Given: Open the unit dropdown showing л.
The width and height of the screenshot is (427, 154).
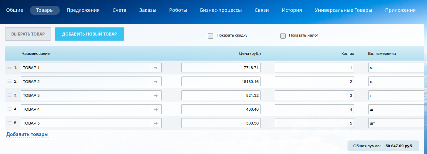Looking at the screenshot, I should pyautogui.click(x=396, y=82).
